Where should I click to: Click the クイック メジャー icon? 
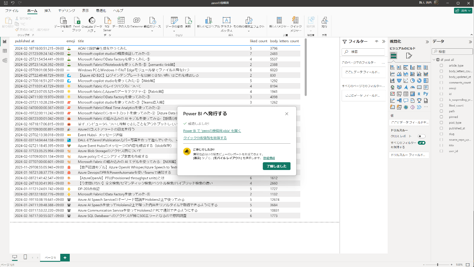point(296,20)
